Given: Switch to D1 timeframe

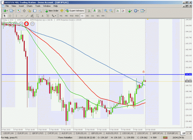Looking at the screenshot, I should click(93, 16).
